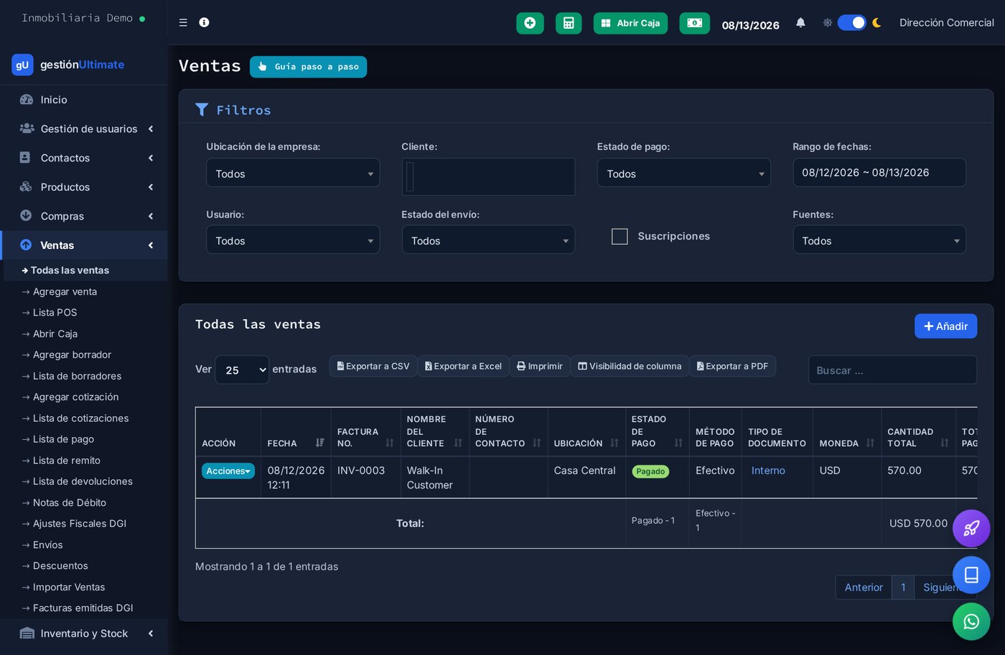Click Exportar a PDF button
This screenshot has height=655, width=1005.
(732, 366)
